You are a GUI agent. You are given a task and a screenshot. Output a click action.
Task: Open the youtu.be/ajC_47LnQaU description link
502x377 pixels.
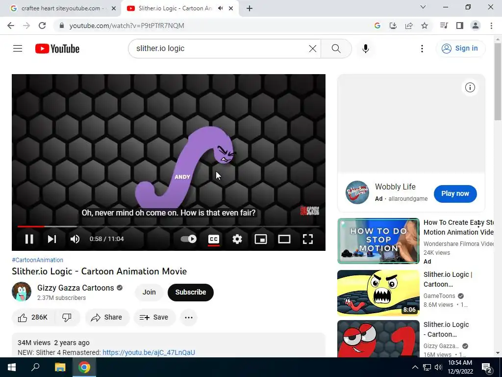click(x=149, y=352)
